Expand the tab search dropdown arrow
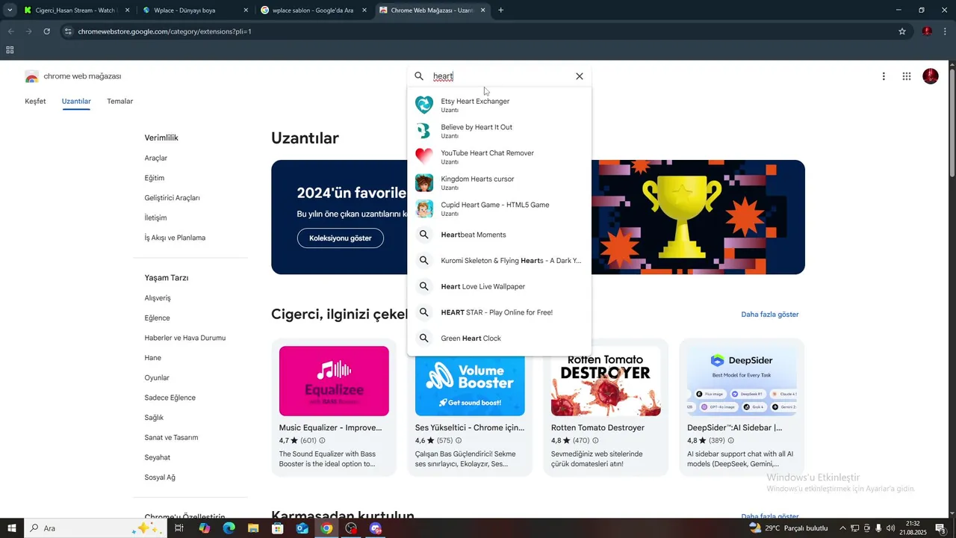The image size is (956, 538). coord(10,10)
